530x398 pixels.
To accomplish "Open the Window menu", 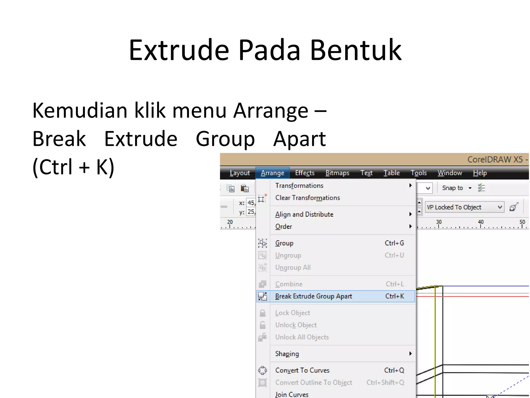I will tap(450, 173).
